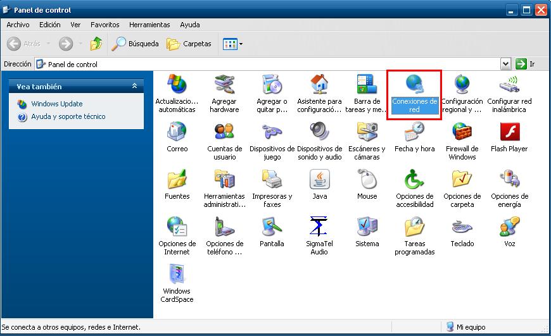Open Firewall de Windows icon
Viewport: 551px width, 336px height.
point(462,132)
